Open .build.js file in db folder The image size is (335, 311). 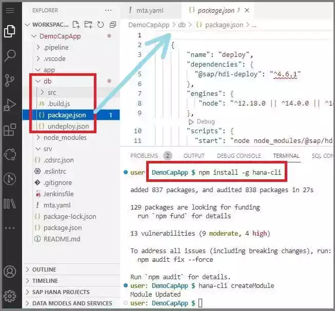pos(59,103)
